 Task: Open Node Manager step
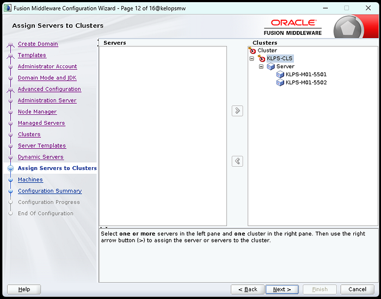coord(37,112)
